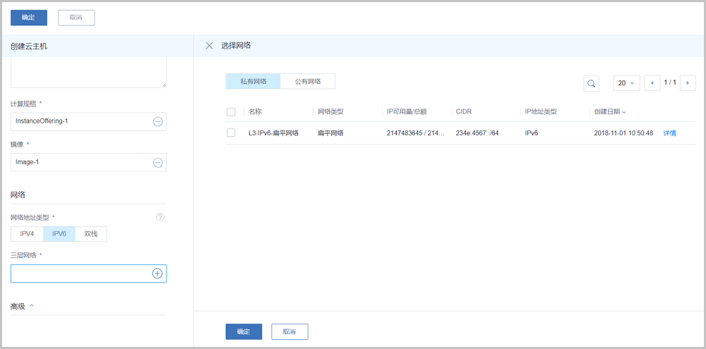Tick the select-all checkbox in table header

(x=231, y=112)
